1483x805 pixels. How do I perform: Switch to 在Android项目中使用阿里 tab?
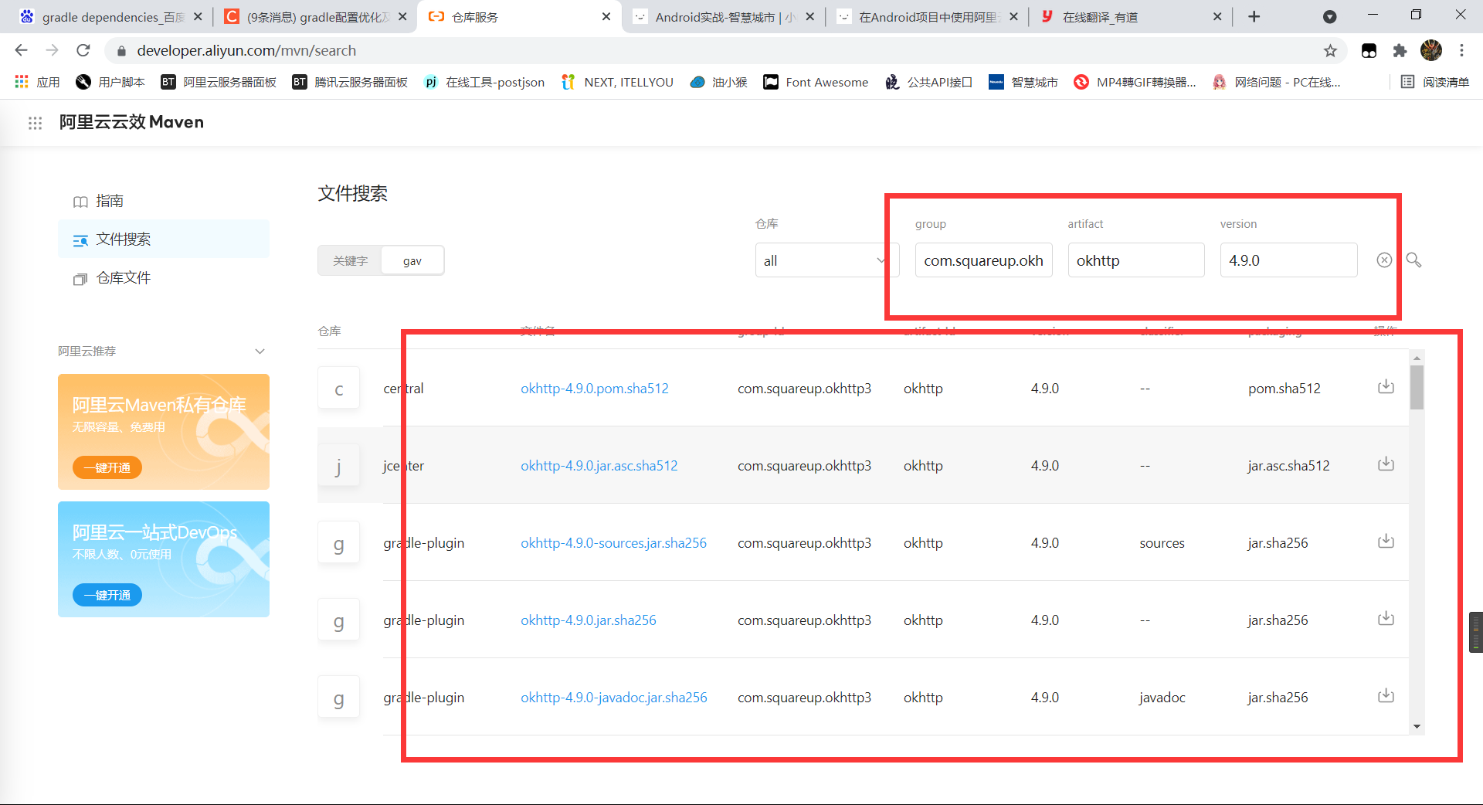(x=927, y=17)
